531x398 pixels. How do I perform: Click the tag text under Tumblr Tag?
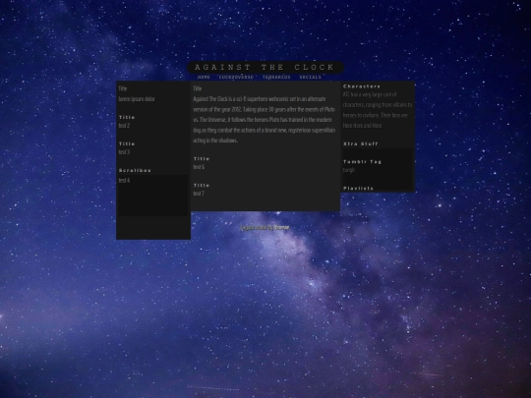coord(349,170)
